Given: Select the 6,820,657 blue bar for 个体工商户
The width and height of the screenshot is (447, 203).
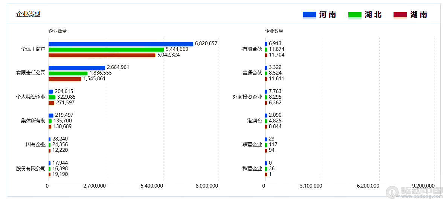Looking at the screenshot, I should (x=121, y=44).
